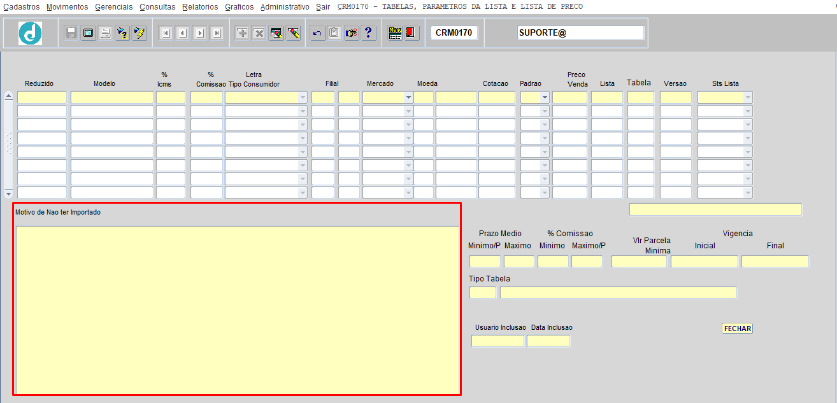Click the % Icms field in first row
The height and width of the screenshot is (403, 837).
(x=171, y=97)
